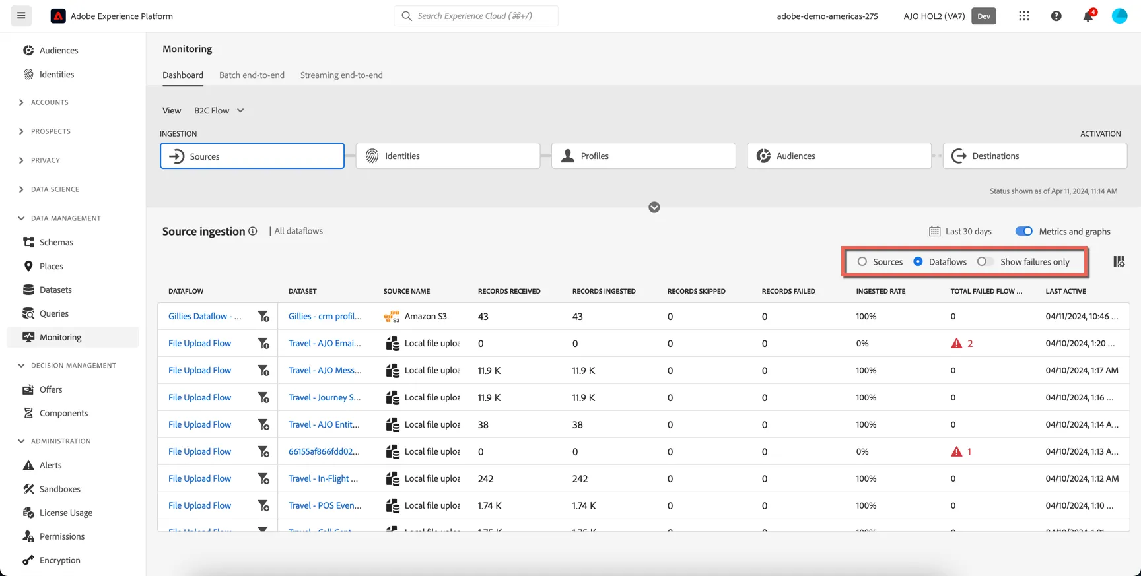Click the Dev sandbox badge
The width and height of the screenshot is (1141, 576).
pyautogui.click(x=984, y=16)
